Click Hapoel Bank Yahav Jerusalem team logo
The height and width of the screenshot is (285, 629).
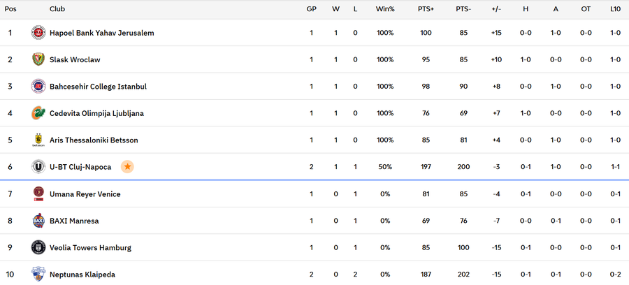click(38, 33)
